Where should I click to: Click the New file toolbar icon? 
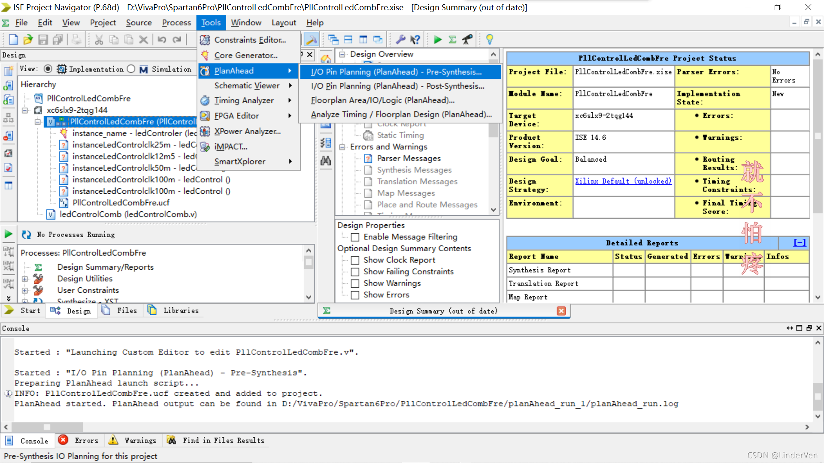(13, 40)
